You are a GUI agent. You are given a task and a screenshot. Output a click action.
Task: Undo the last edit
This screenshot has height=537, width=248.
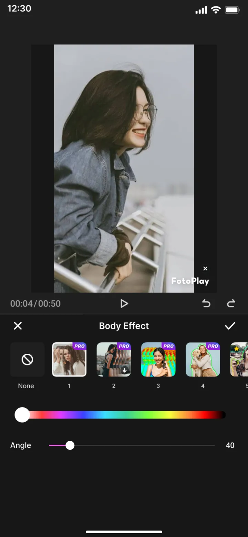tap(206, 303)
